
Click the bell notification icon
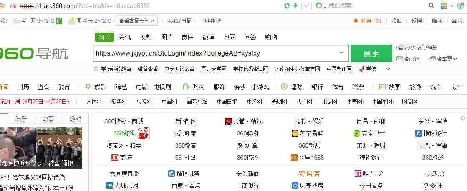(x=356, y=21)
